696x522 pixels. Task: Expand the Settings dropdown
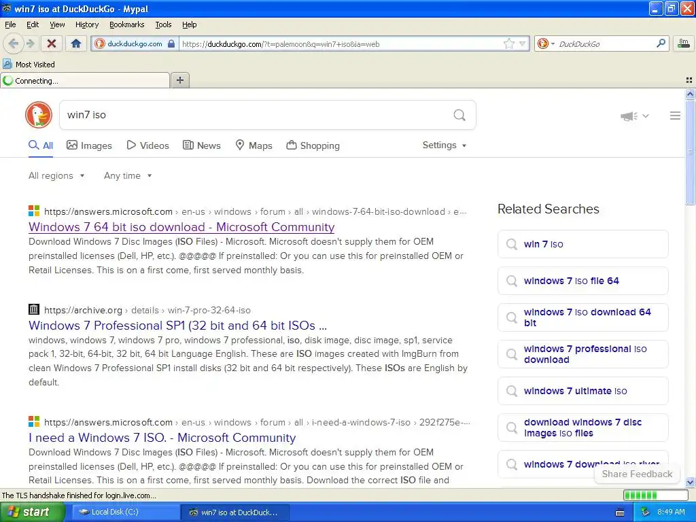click(x=445, y=145)
